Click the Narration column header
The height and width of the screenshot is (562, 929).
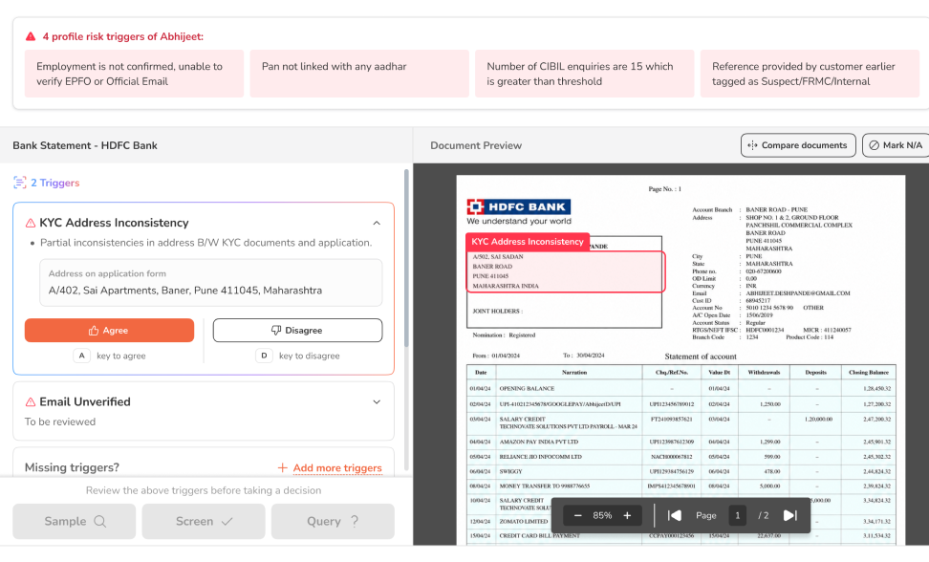574,373
